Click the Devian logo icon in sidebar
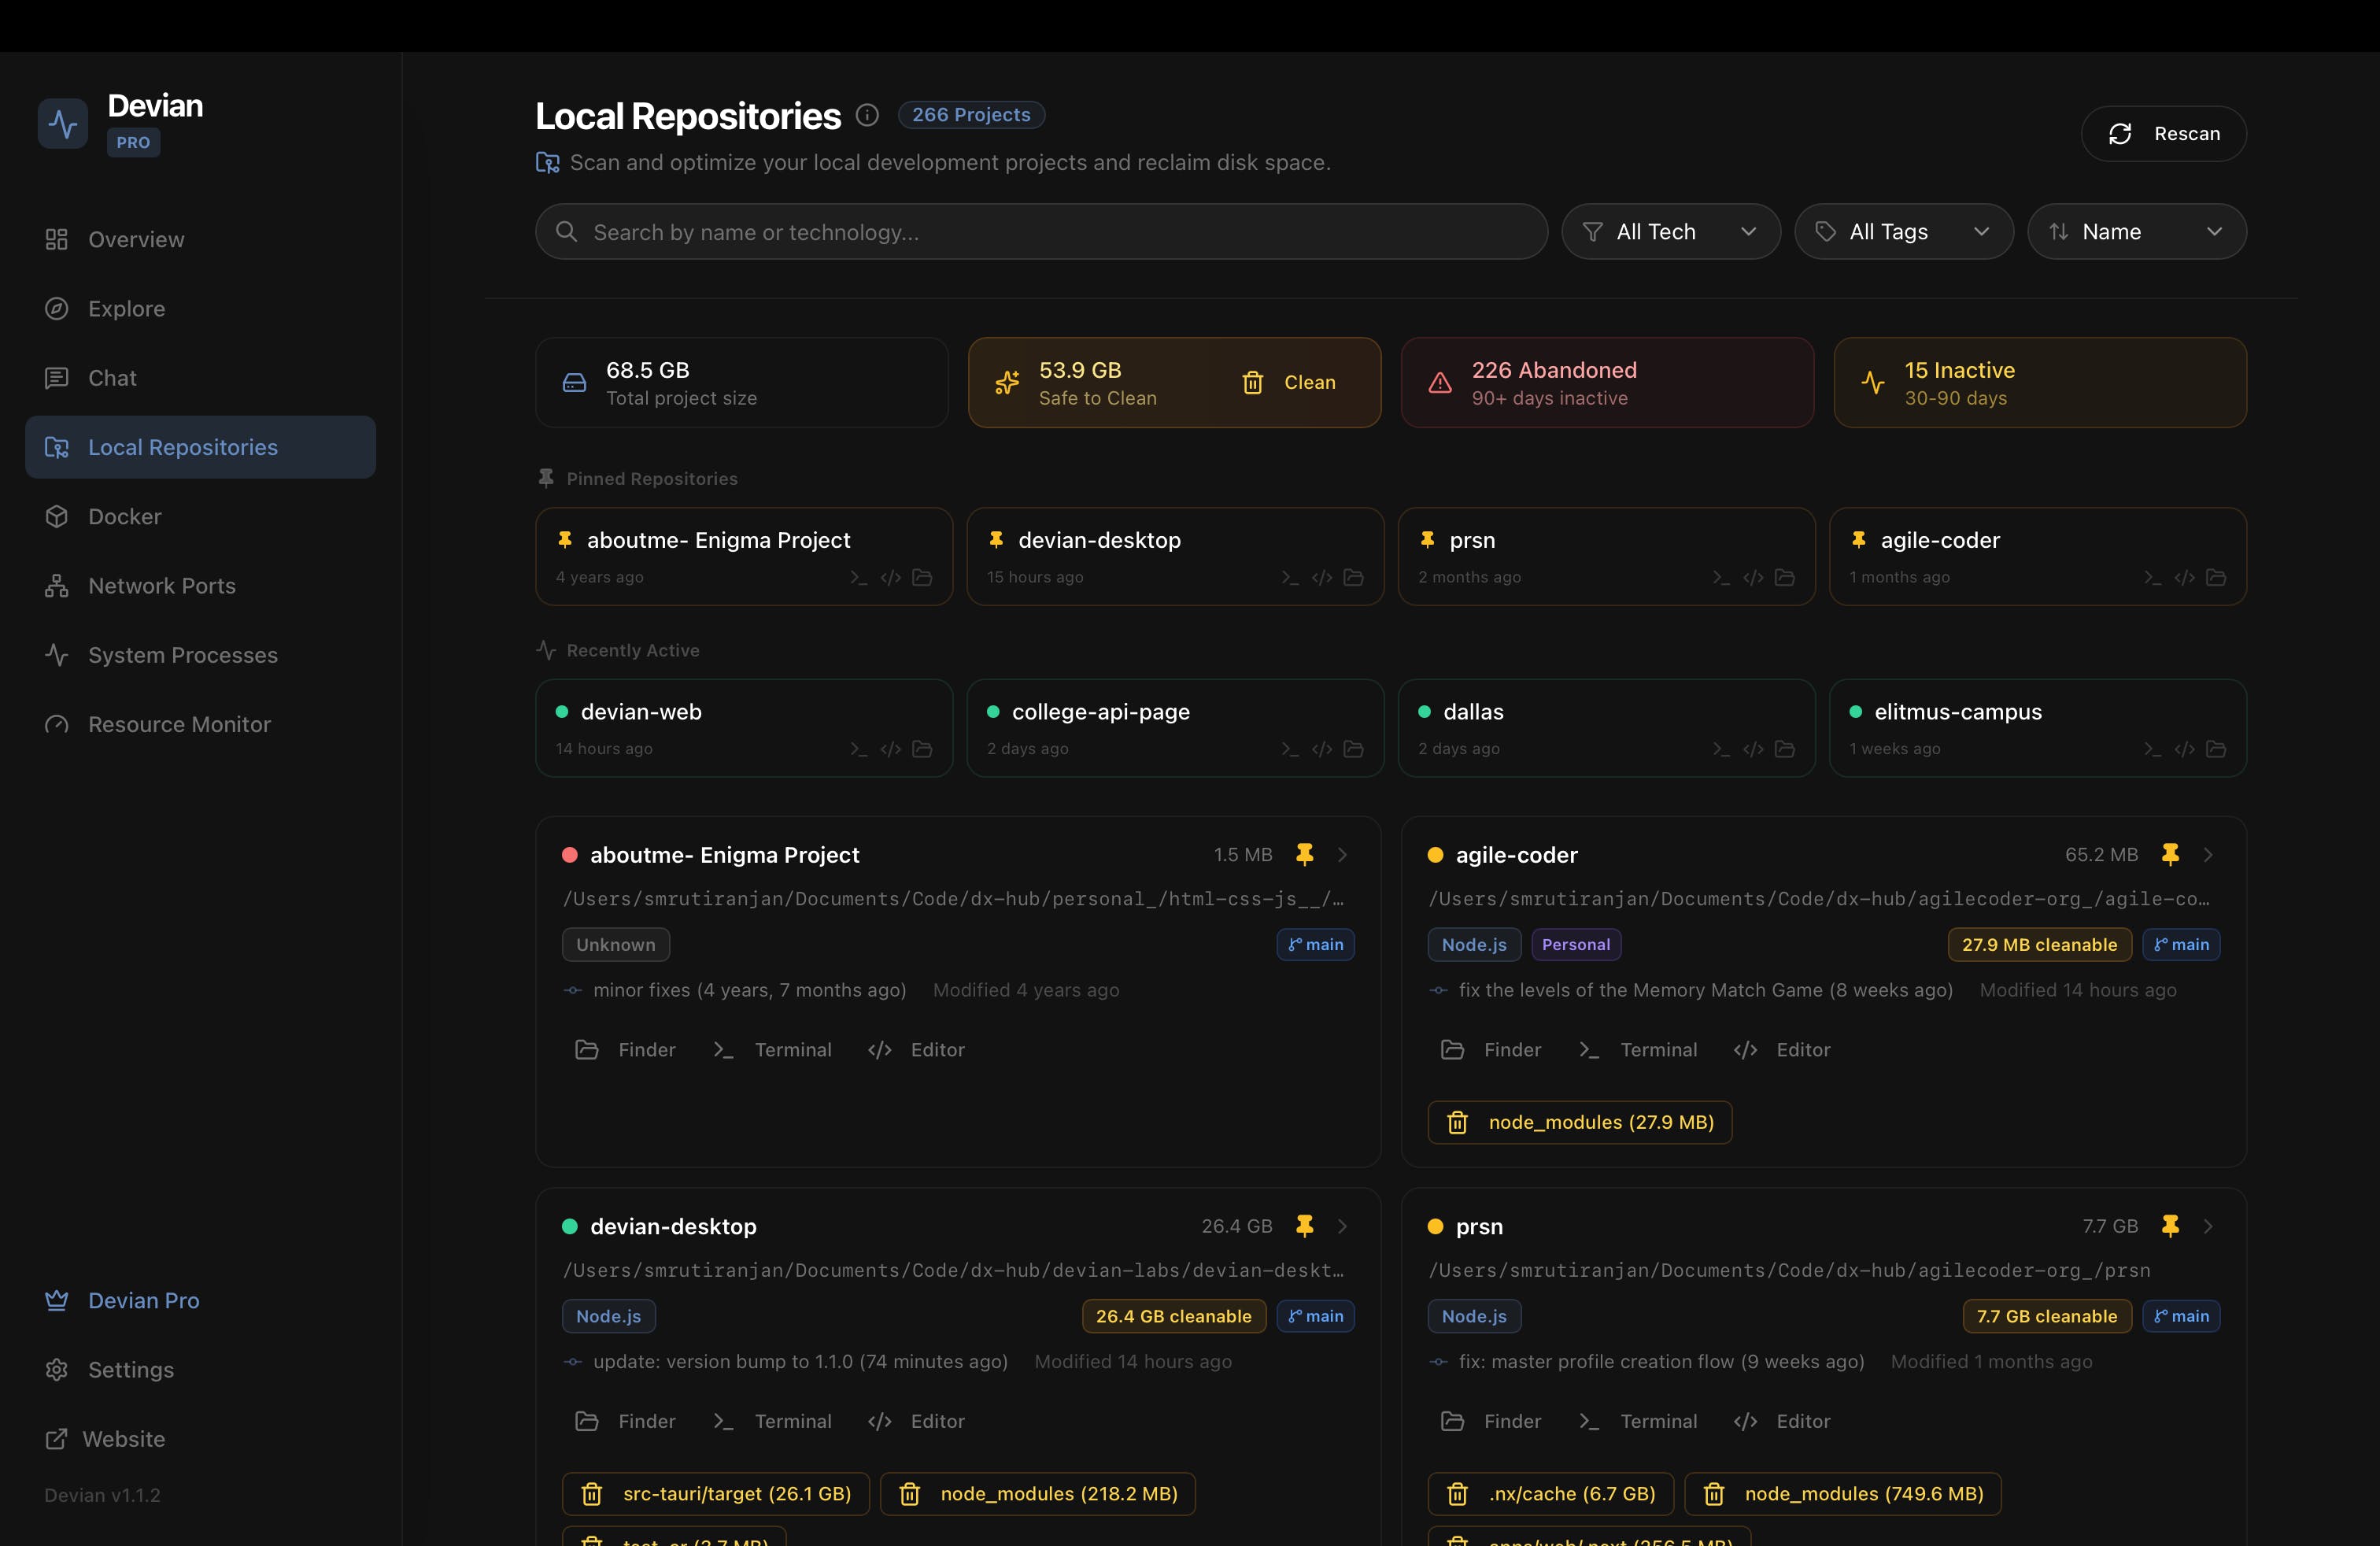2380x1546 pixels. pyautogui.click(x=63, y=124)
